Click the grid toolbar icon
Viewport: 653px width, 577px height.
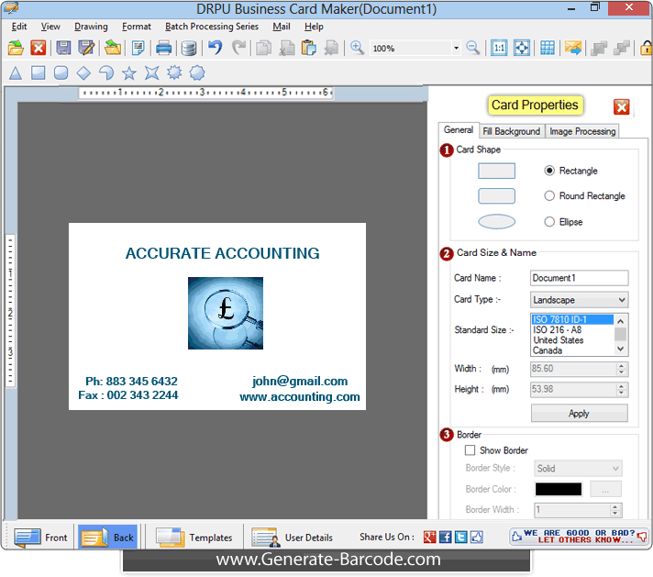(x=548, y=48)
